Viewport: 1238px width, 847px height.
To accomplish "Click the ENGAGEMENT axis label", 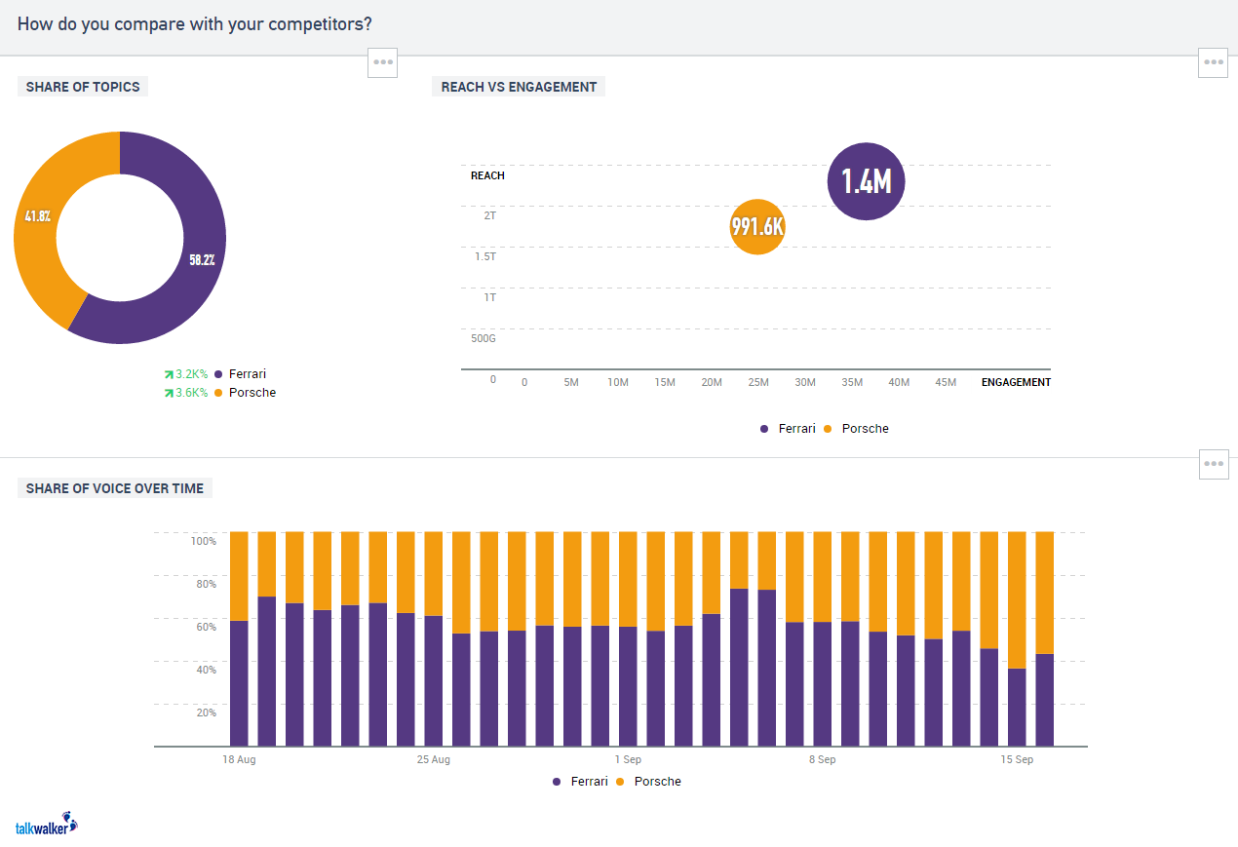I will pos(1016,383).
